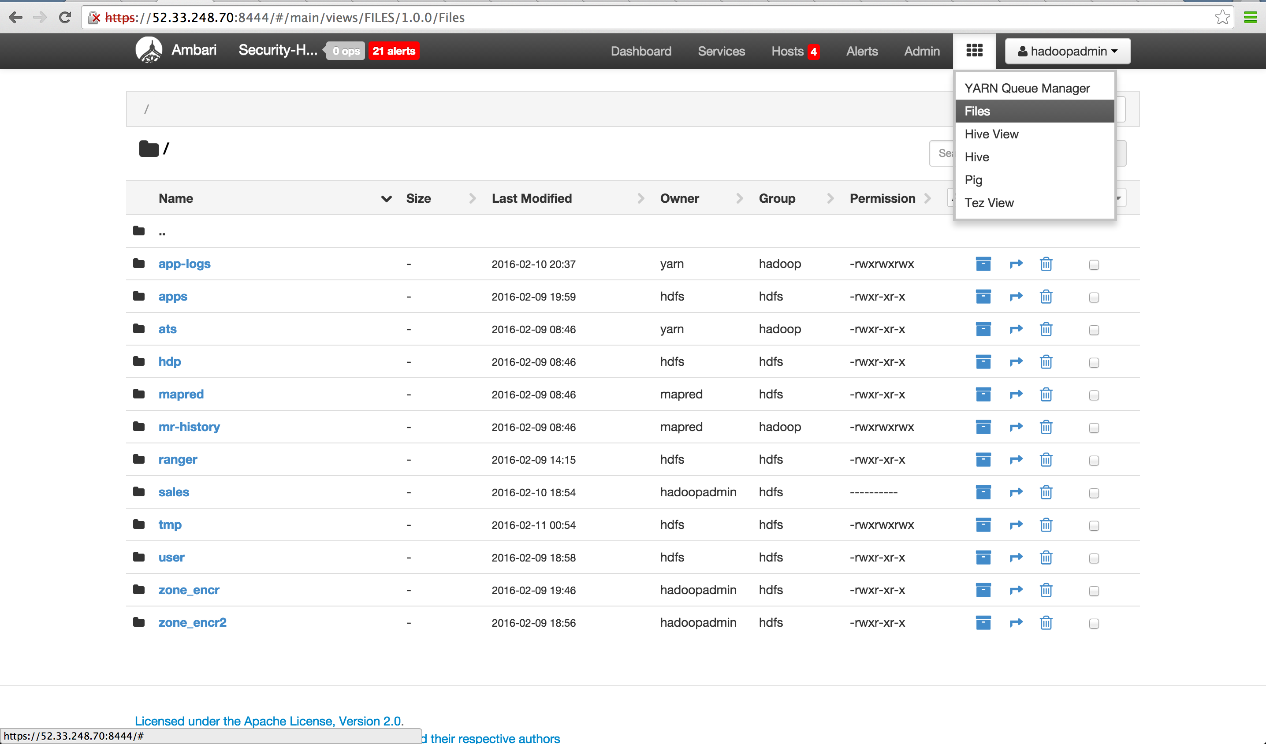Click move arrow in user row
This screenshot has height=744, width=1266.
pyautogui.click(x=1016, y=558)
